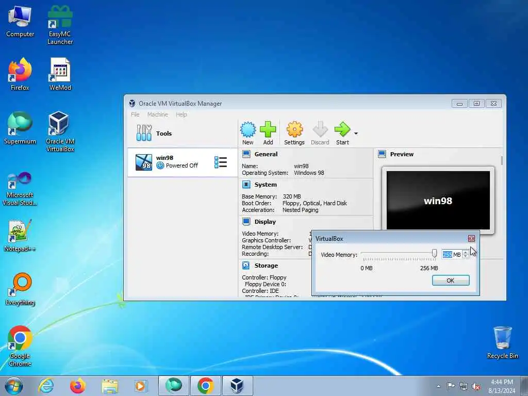Open Google Chrome desktop shortcut

pos(20,346)
